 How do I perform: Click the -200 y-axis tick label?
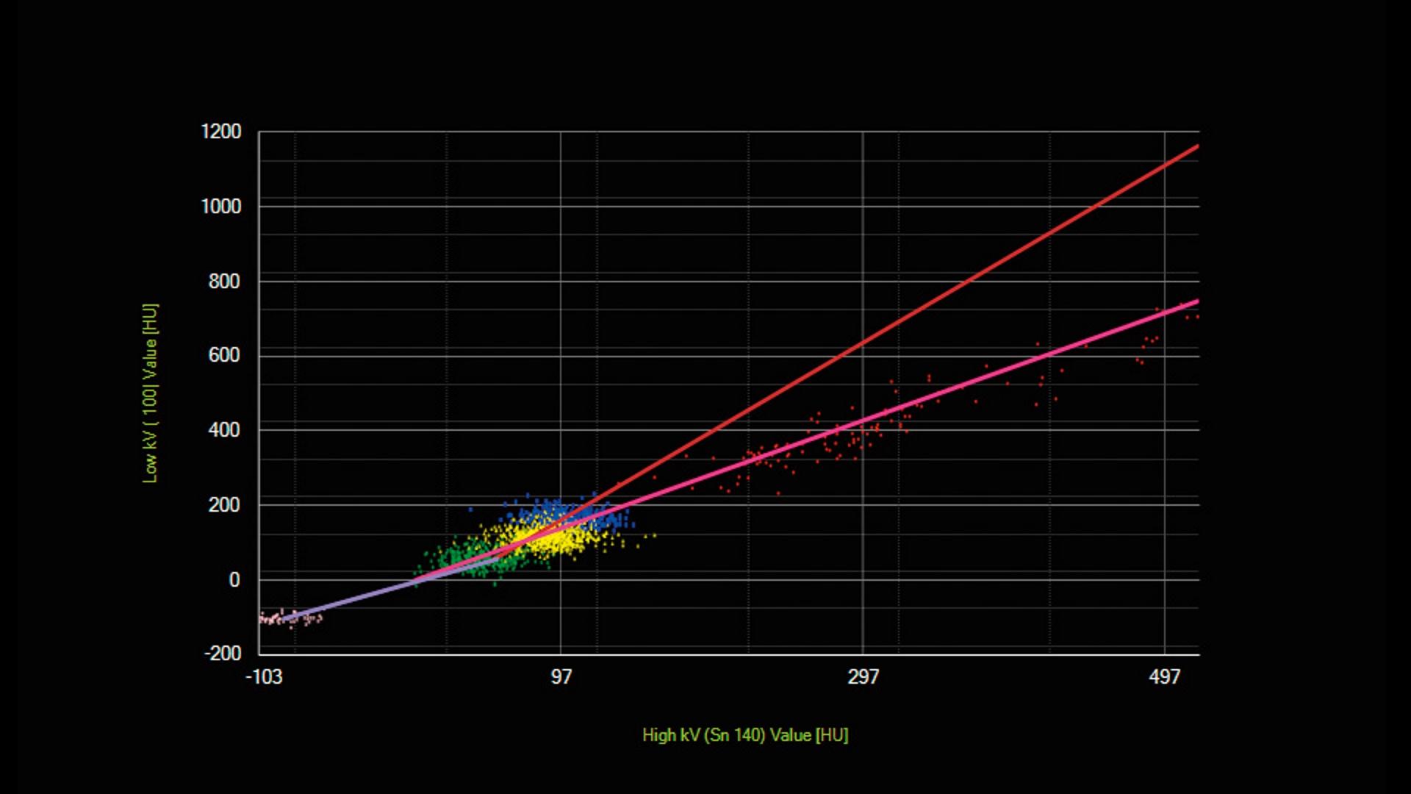coord(222,654)
